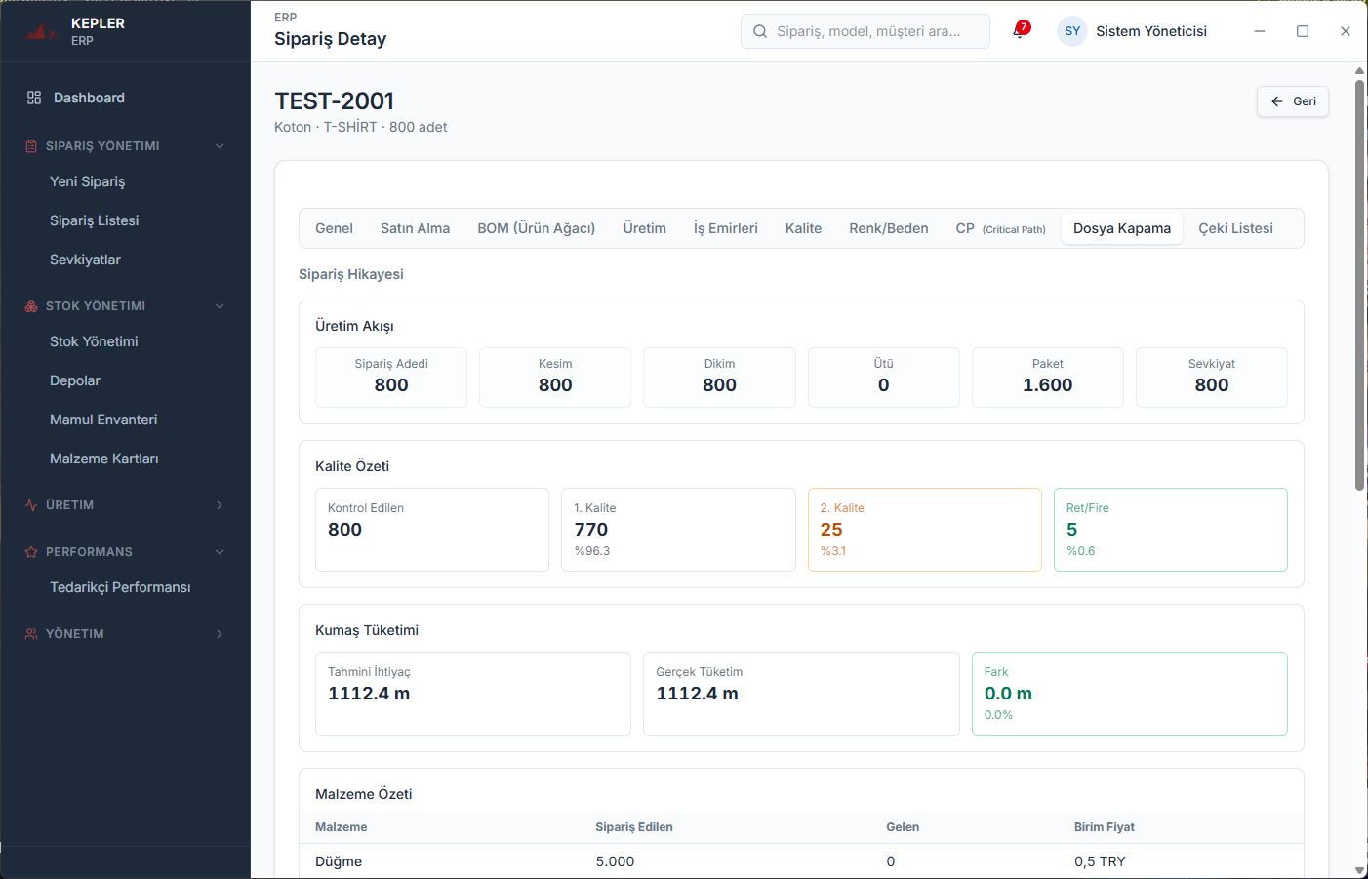This screenshot has width=1368, height=879.
Task: Click the search magnifier icon
Action: (760, 31)
